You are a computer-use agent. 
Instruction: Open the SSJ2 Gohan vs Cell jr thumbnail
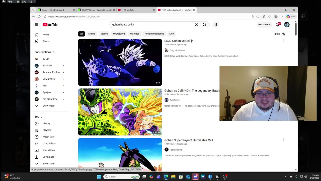click(120, 62)
